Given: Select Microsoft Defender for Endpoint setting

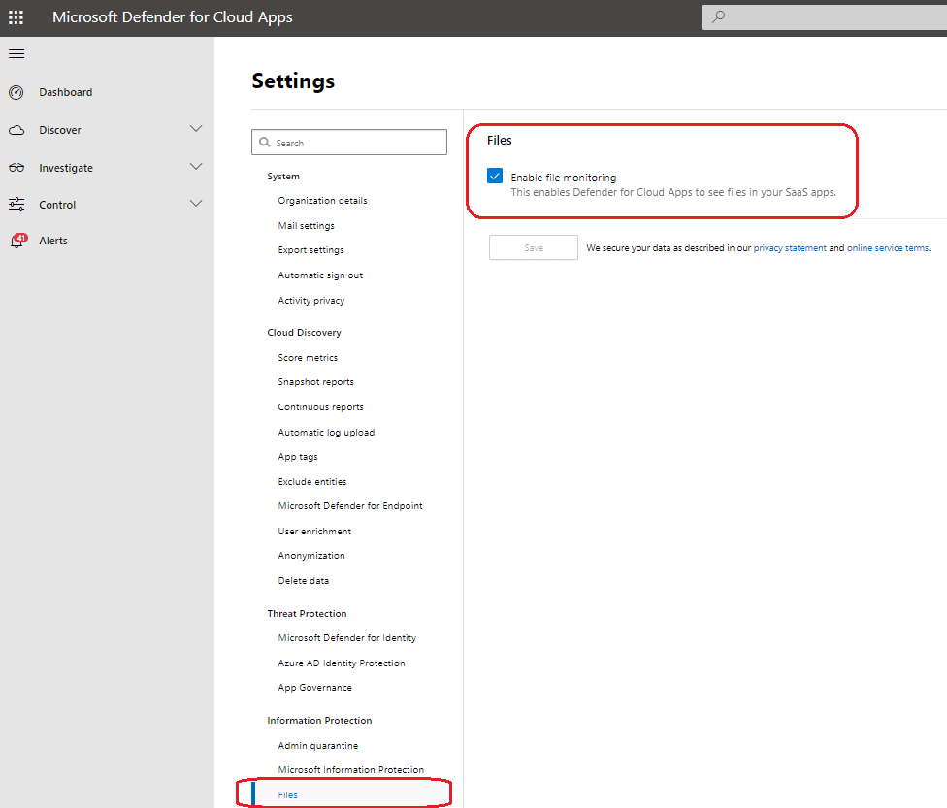Looking at the screenshot, I should 350,506.
